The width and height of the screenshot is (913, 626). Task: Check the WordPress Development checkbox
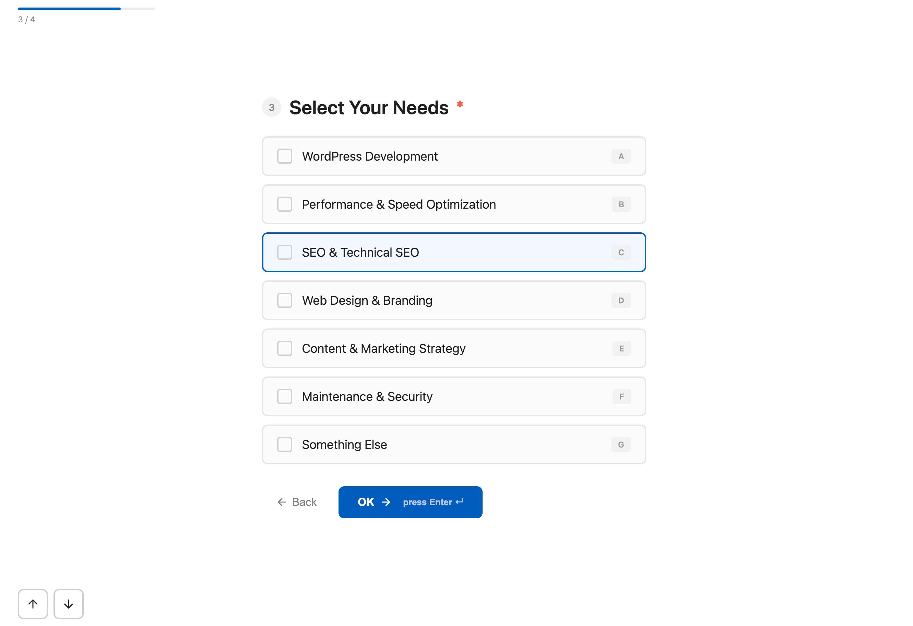pyautogui.click(x=284, y=156)
